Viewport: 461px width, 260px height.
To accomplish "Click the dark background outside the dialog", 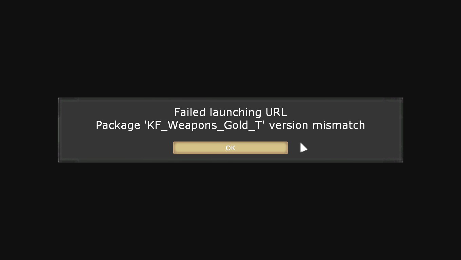I will (x=230, y=210).
